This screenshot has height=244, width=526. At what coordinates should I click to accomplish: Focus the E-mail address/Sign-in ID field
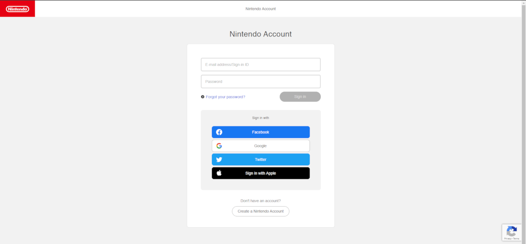(260, 64)
